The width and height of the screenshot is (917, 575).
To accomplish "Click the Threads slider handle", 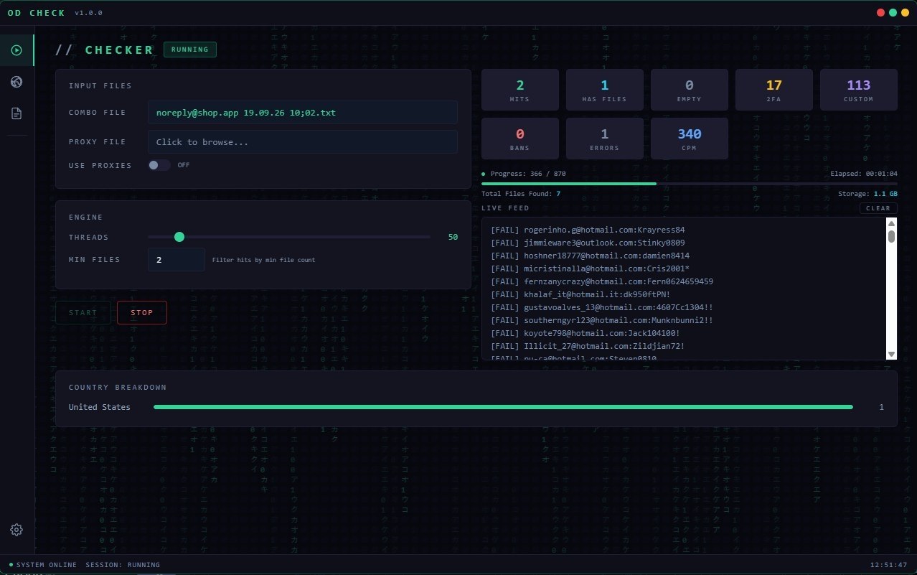I will pos(179,237).
